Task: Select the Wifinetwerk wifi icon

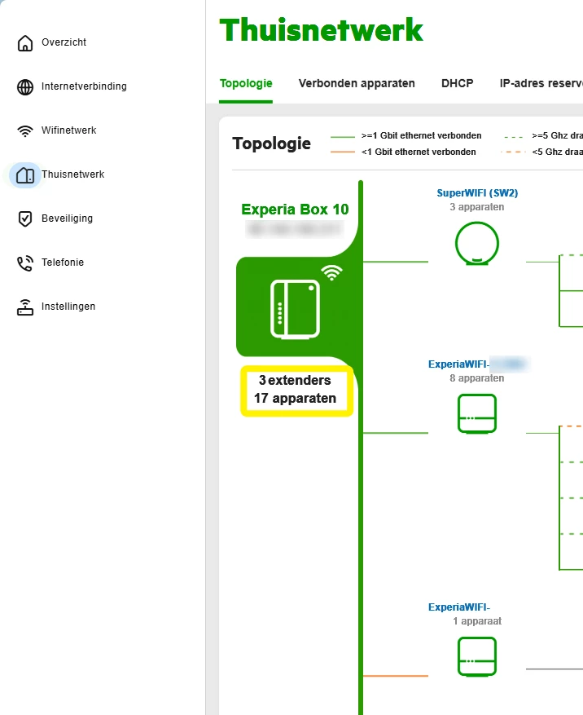Action: pos(25,131)
